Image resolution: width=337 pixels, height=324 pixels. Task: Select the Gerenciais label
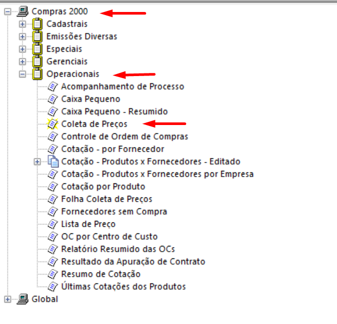coord(67,61)
